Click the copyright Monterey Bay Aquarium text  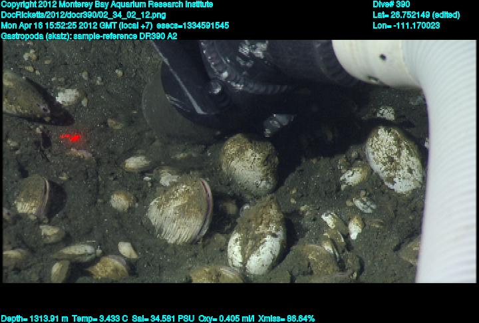[107, 5]
